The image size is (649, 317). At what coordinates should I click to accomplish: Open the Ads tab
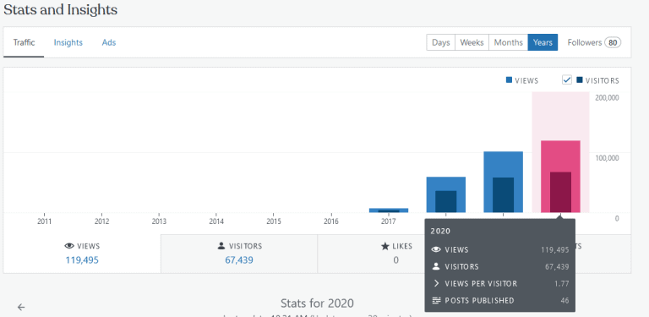point(109,42)
